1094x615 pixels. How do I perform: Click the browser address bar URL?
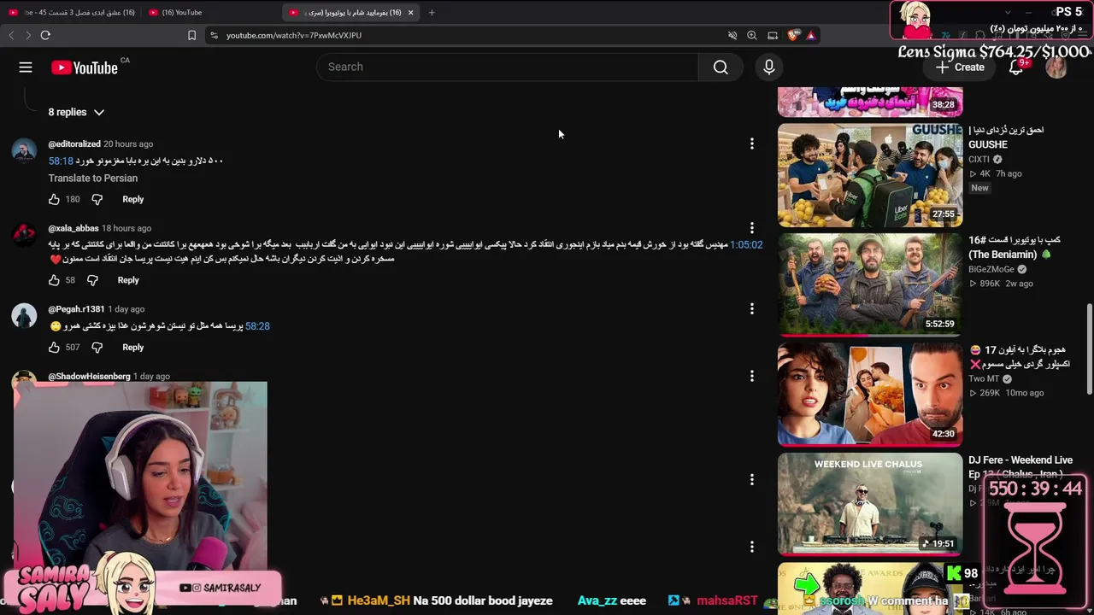tap(294, 35)
